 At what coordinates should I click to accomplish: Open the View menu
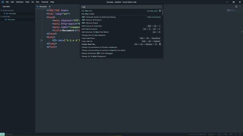point(27,2)
